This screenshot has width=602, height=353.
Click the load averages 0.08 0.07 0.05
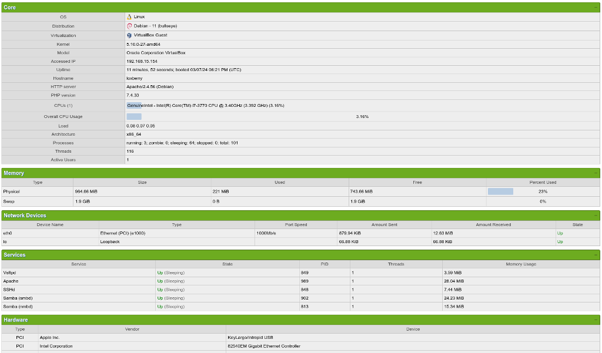point(141,126)
